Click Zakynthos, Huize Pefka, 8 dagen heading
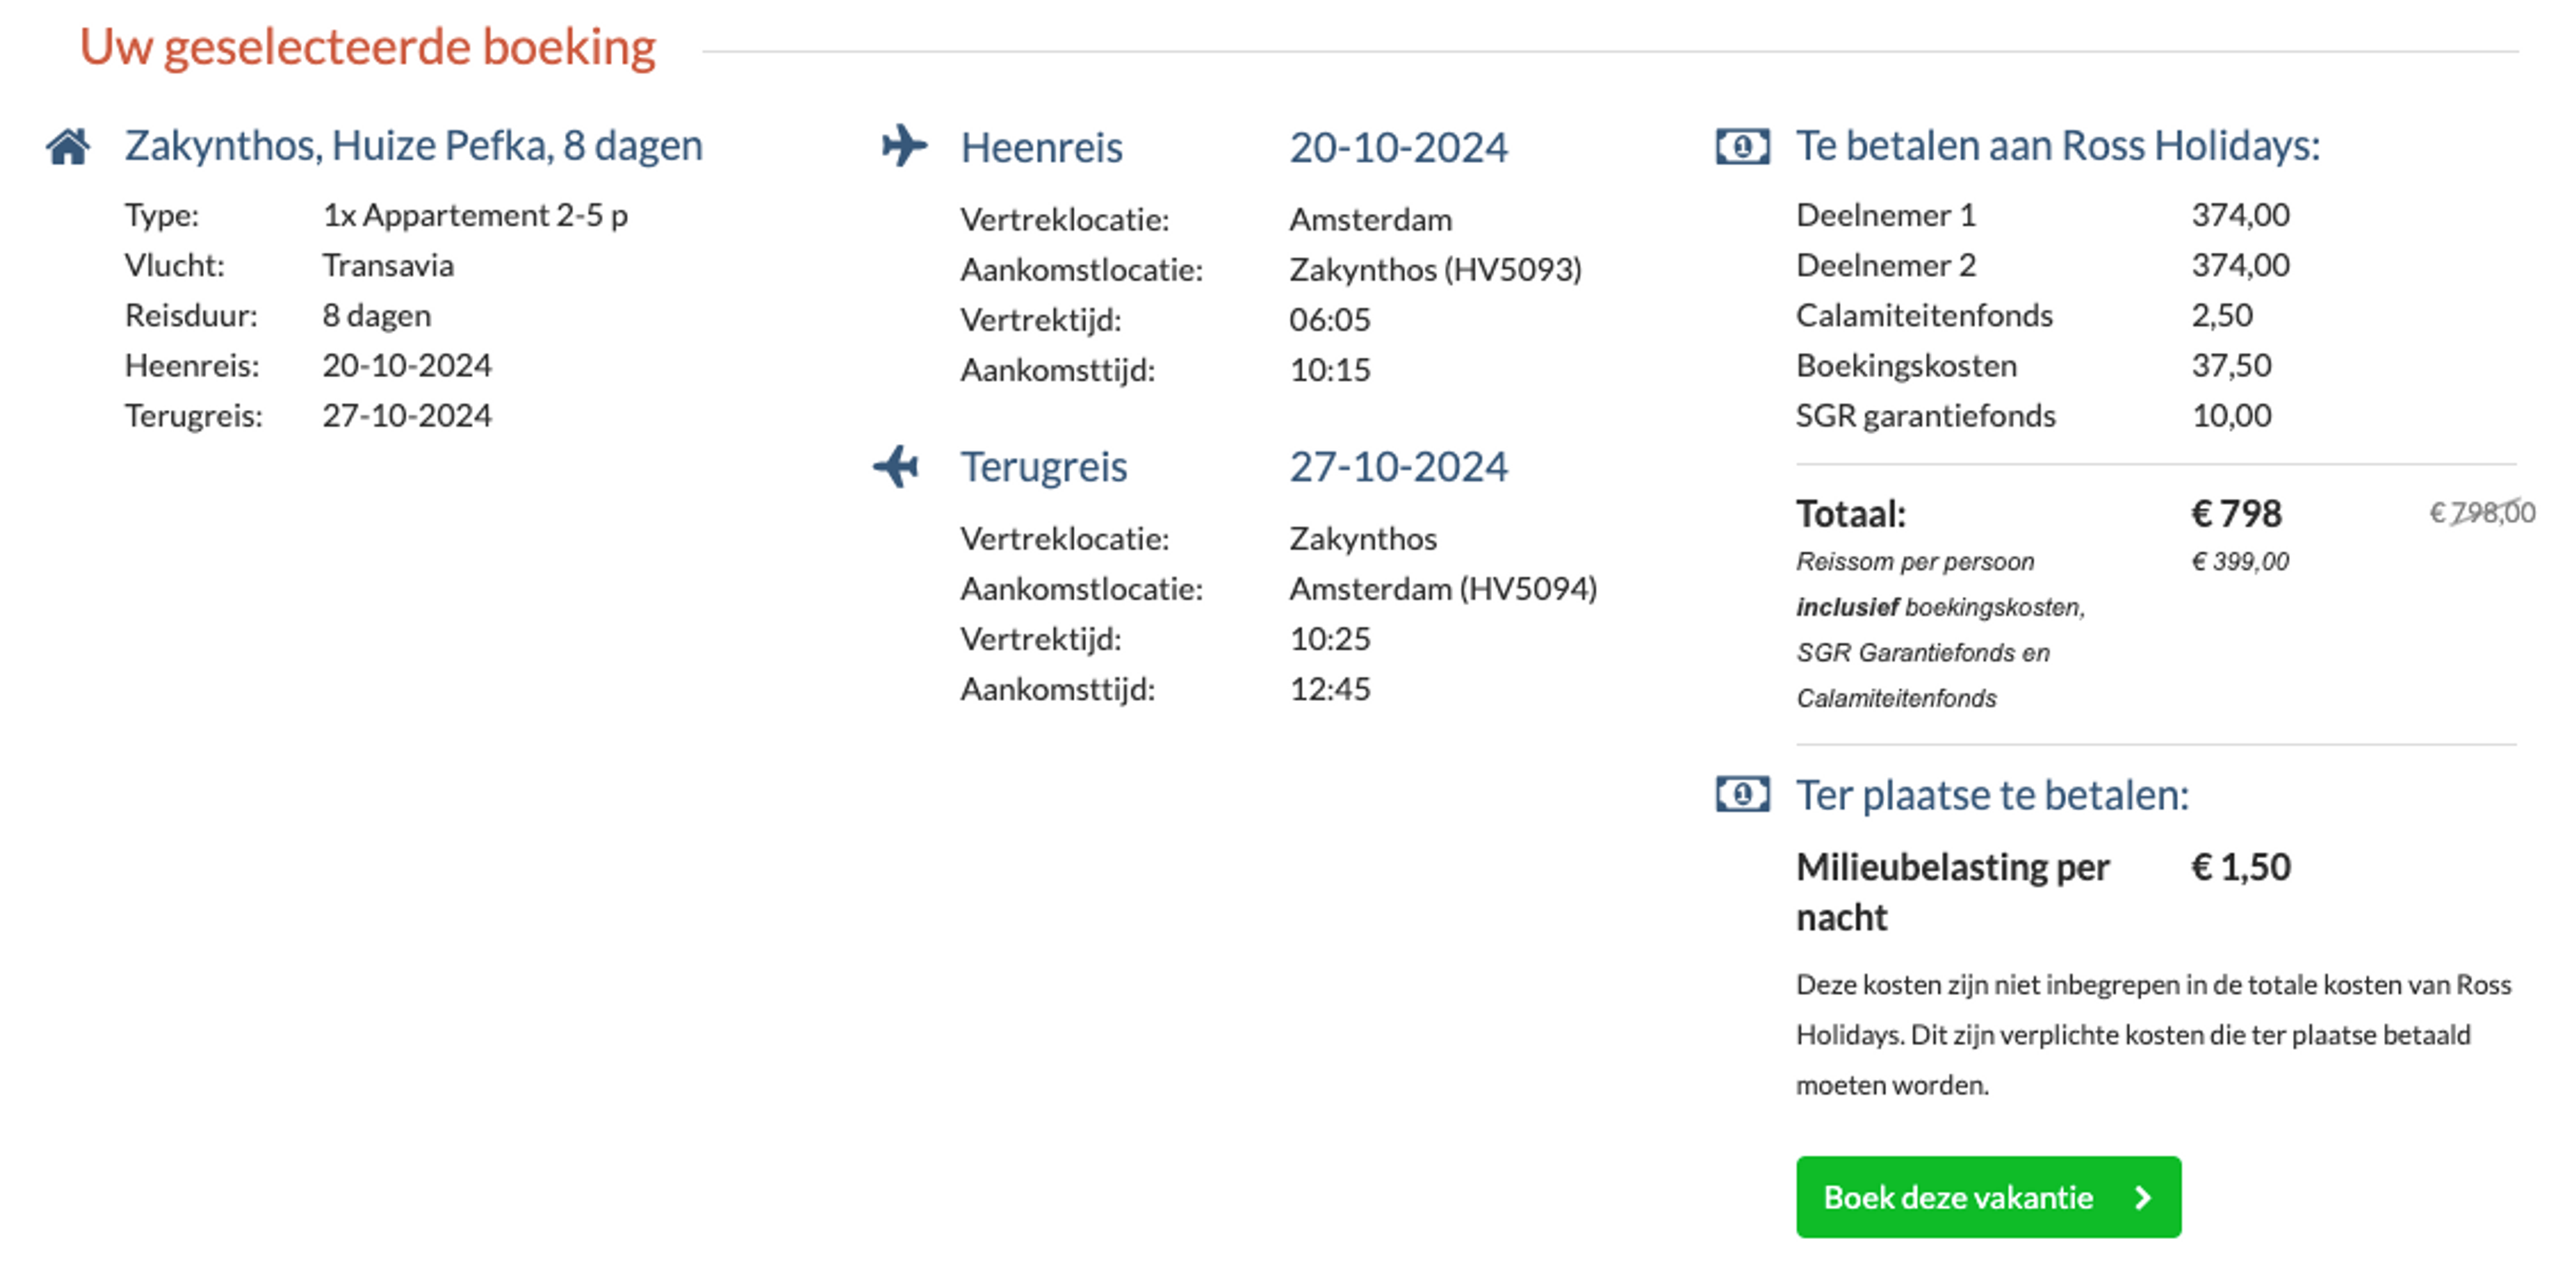The width and height of the screenshot is (2576, 1288). (x=413, y=146)
